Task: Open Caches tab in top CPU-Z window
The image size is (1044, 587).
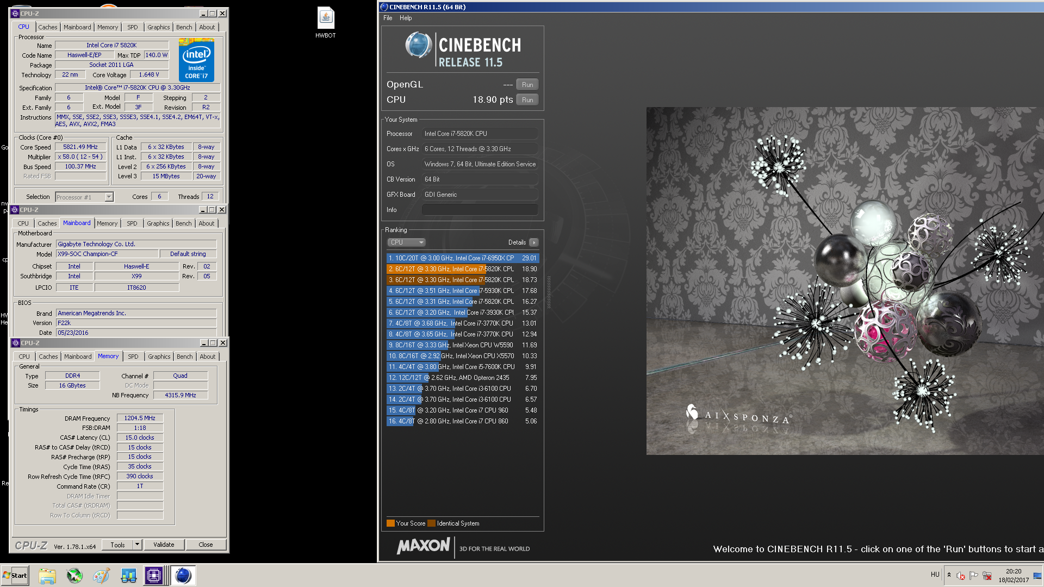Action: pyautogui.click(x=48, y=27)
